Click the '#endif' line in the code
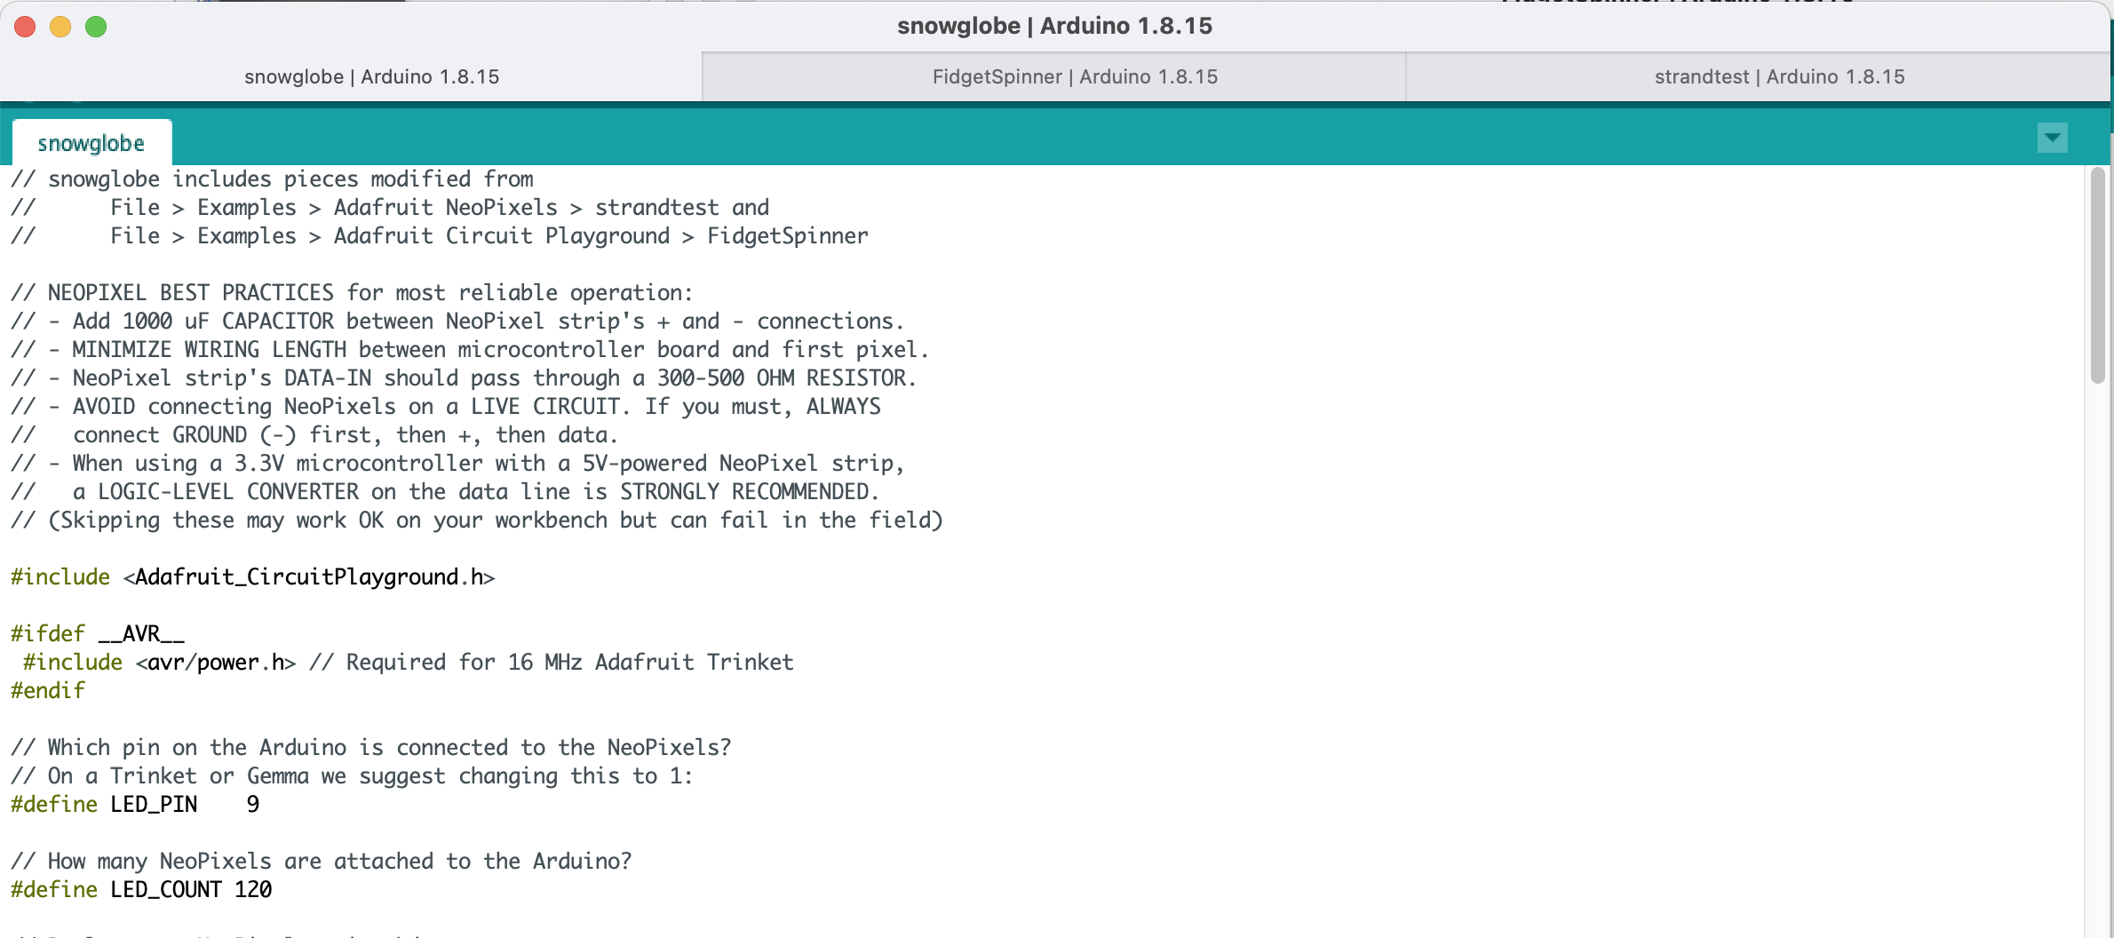The width and height of the screenshot is (2114, 938). [x=48, y=691]
